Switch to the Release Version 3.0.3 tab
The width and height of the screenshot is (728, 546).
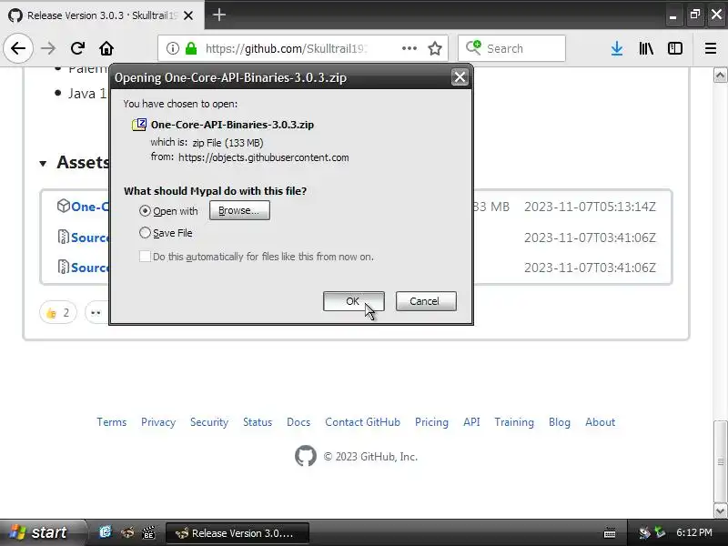[x=101, y=15]
